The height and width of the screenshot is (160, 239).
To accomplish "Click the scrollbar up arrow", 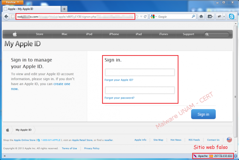I will [236, 24].
